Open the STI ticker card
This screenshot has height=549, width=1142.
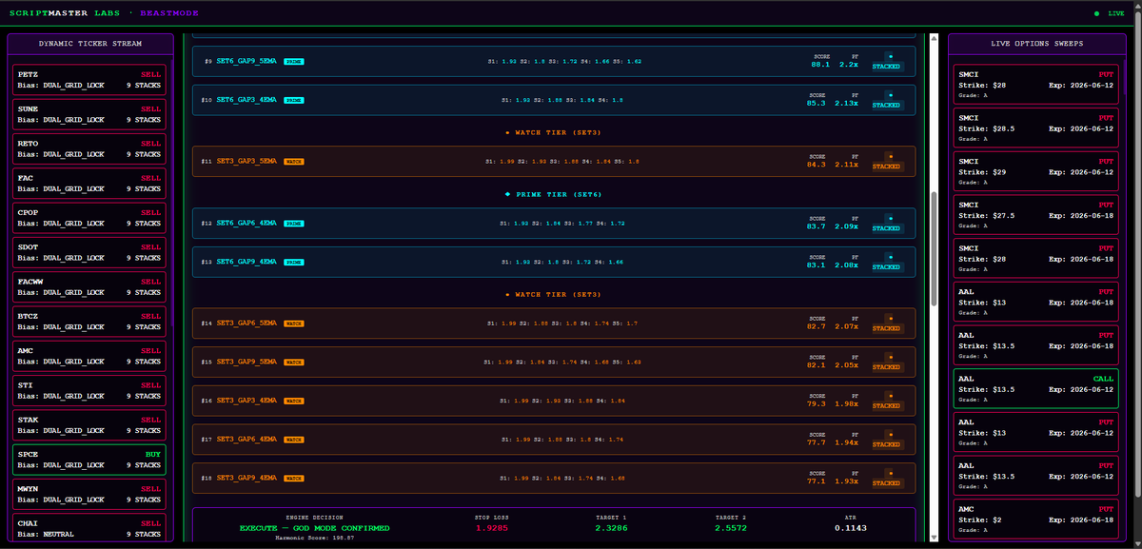[x=89, y=390]
